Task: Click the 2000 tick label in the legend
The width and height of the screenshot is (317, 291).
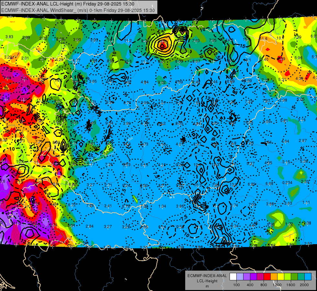Action: [x=304, y=285]
